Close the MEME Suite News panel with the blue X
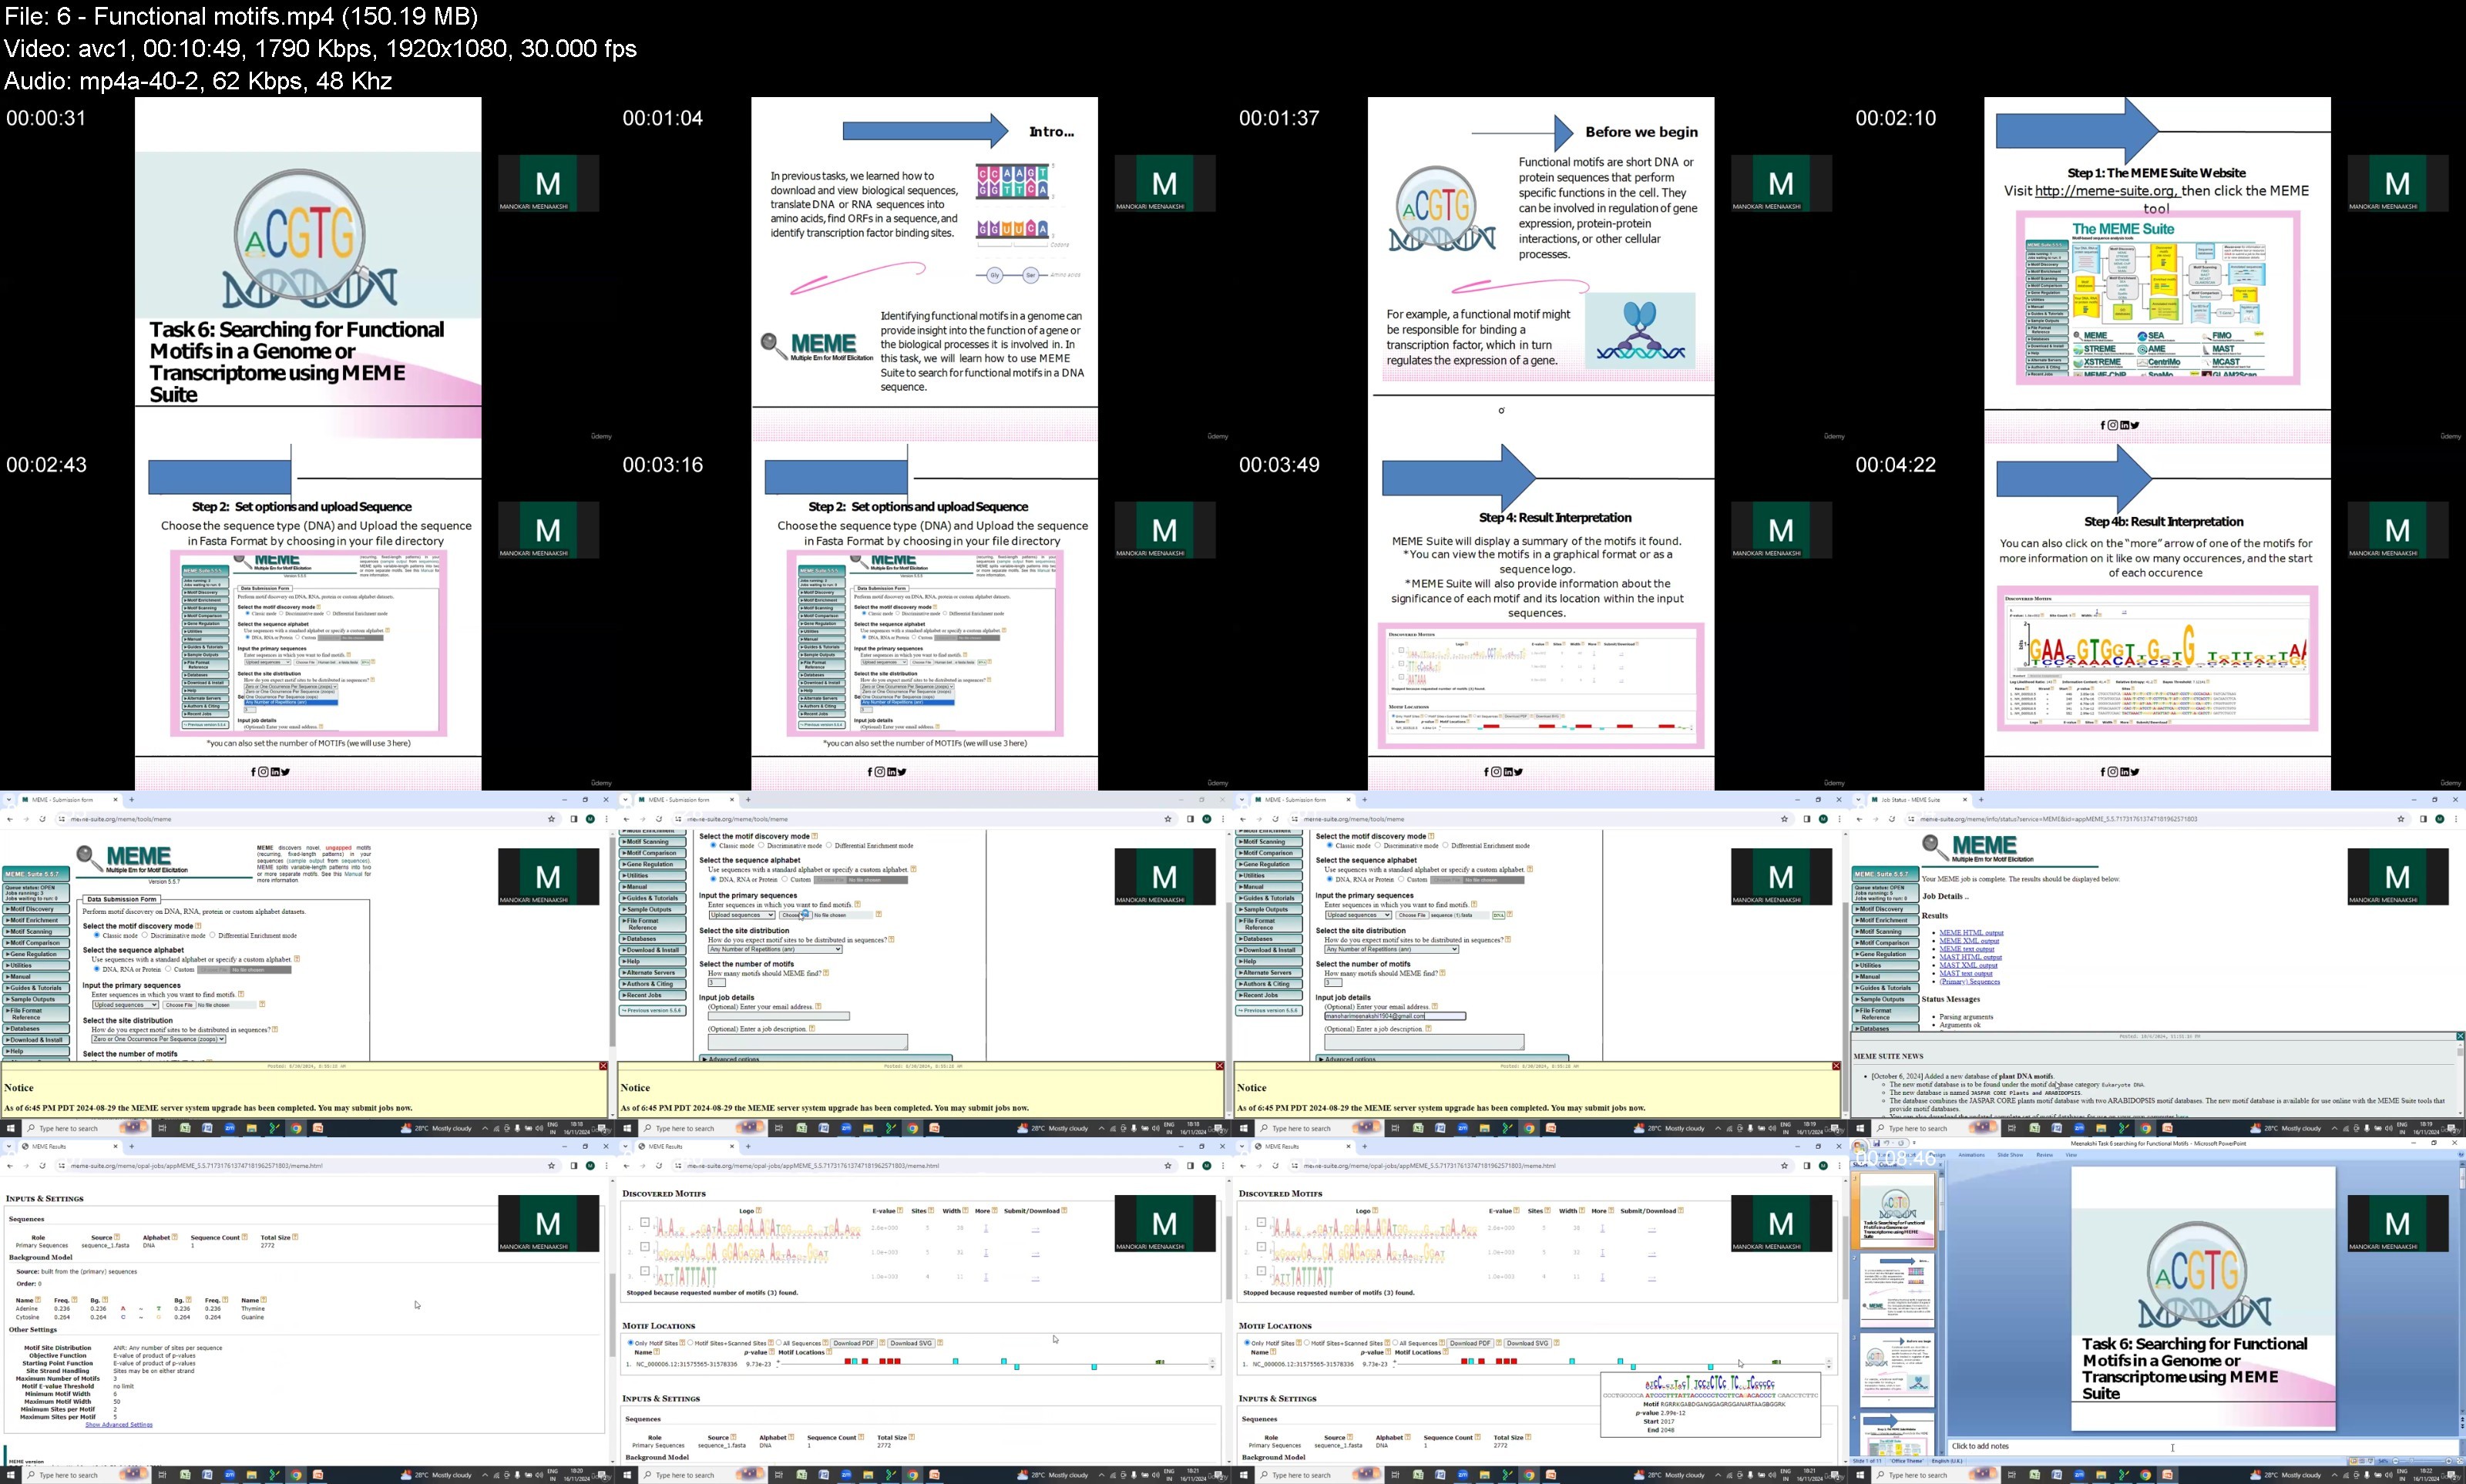 pos(2460,1036)
